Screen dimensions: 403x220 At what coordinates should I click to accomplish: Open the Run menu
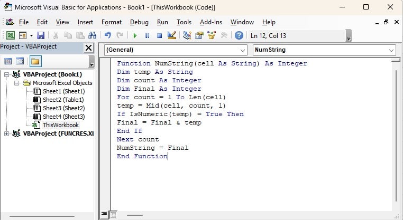coord(162,22)
